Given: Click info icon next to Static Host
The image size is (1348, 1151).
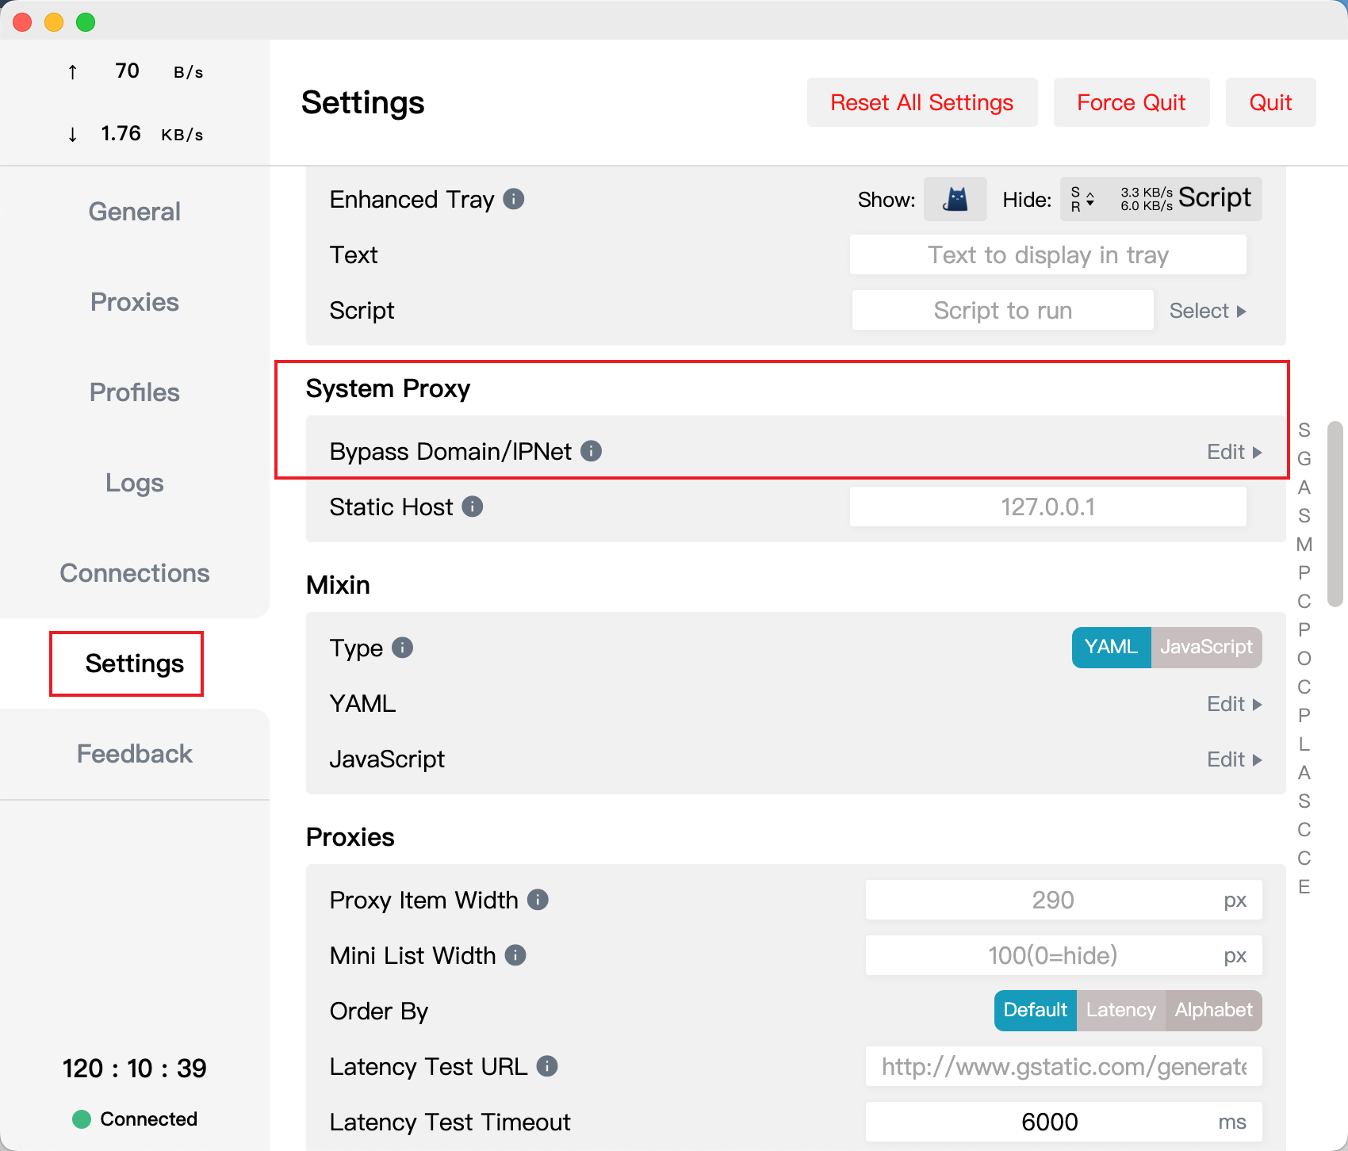Looking at the screenshot, I should [473, 507].
